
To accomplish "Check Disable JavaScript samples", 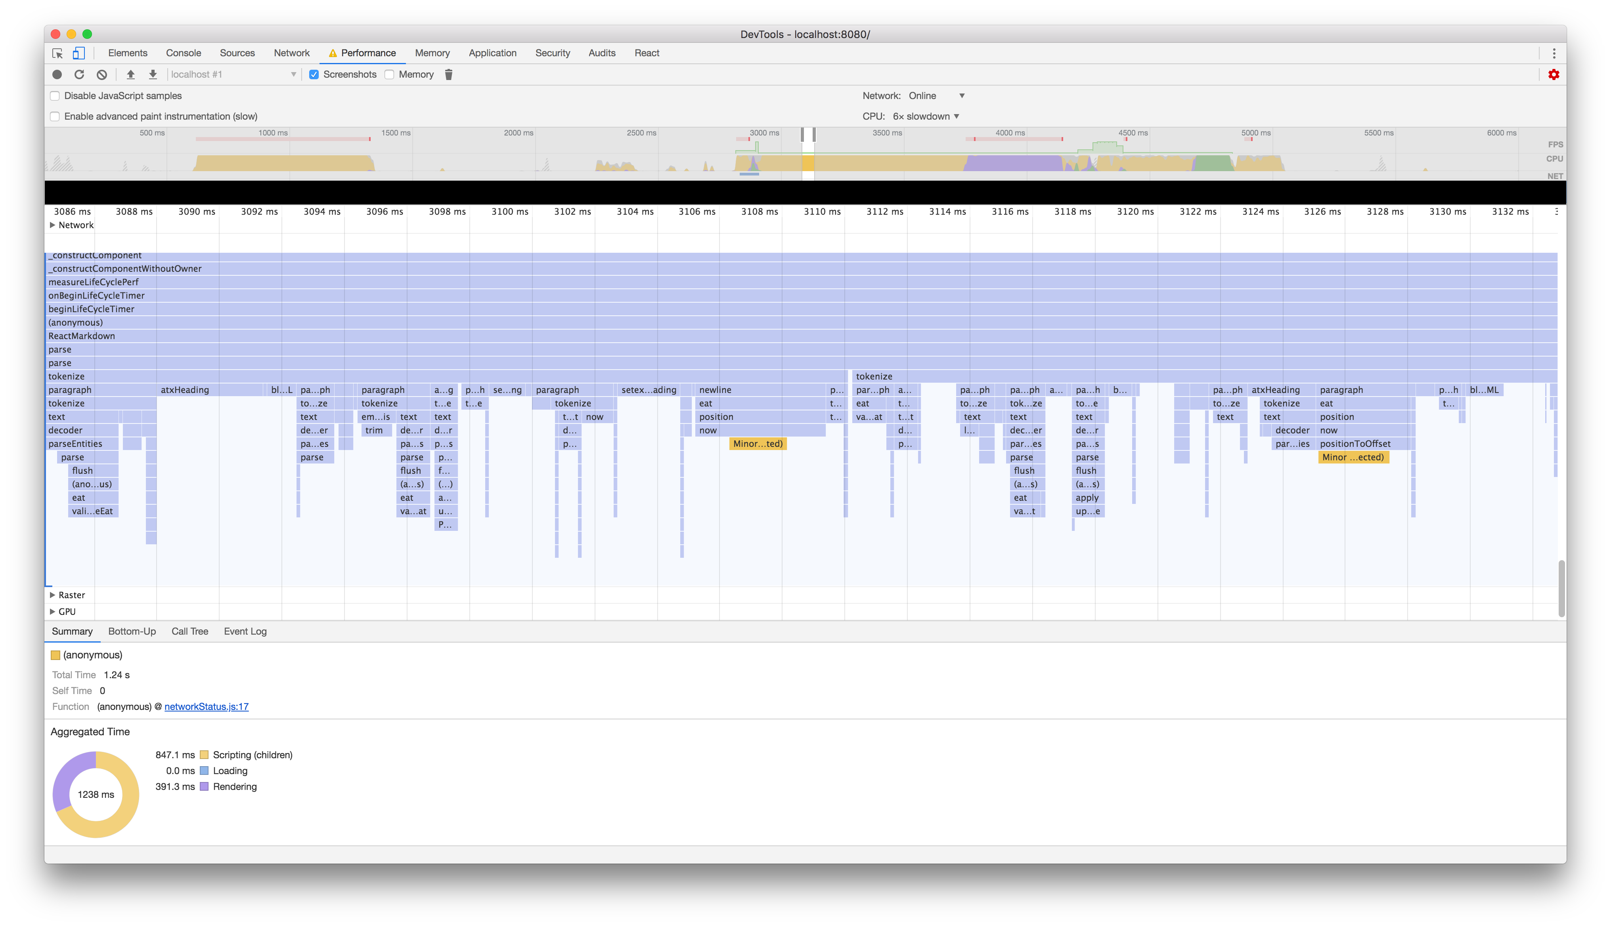I will (x=55, y=95).
